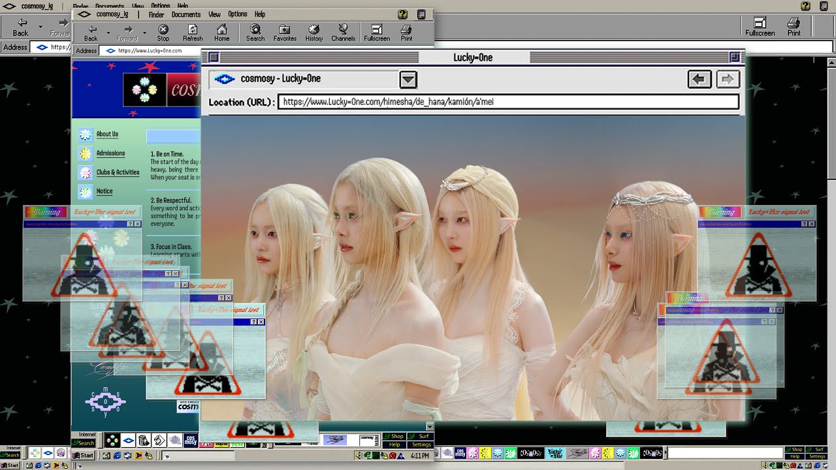
Task: Open the Forward dropdown arrow in front browser
Action: click(x=144, y=32)
